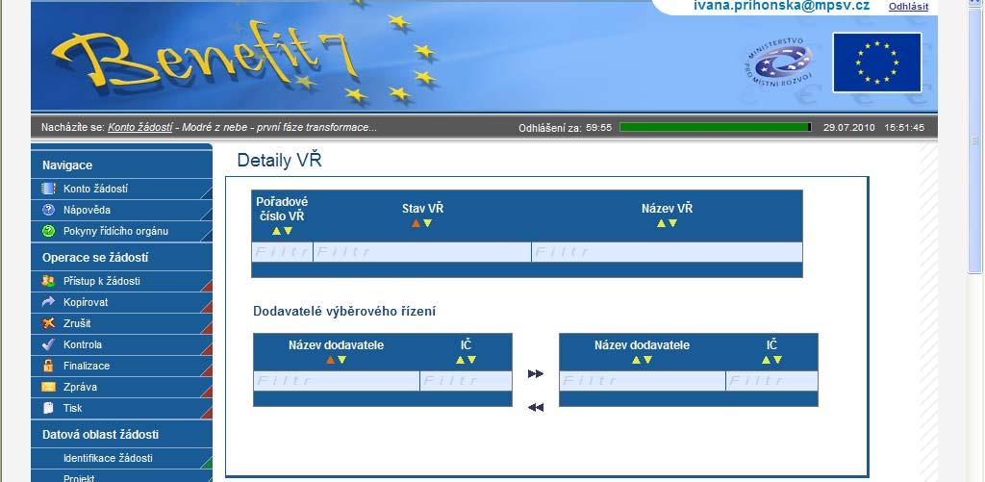This screenshot has height=482, width=985.
Task: Click the Kontrola checkmark icon
Action: point(48,344)
